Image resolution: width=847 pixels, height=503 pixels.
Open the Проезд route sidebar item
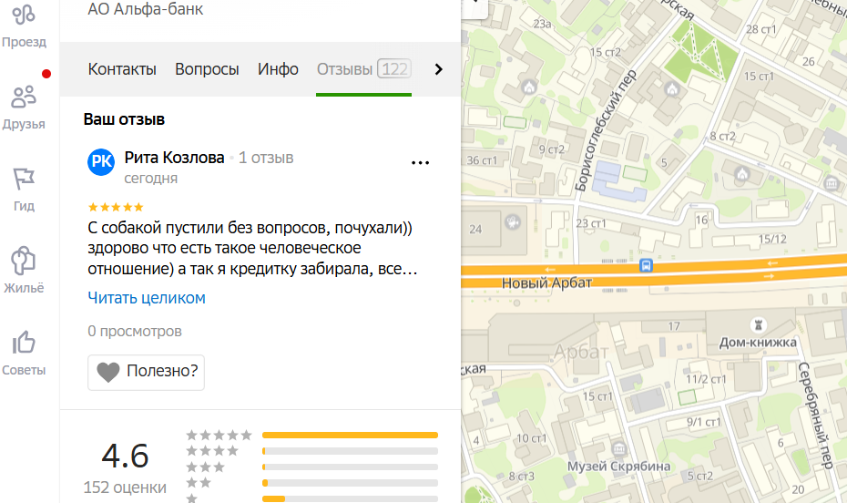pyautogui.click(x=24, y=26)
